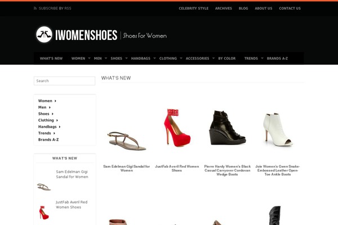Screen dimensions: 338x225
Task: Open Handbags in the sidebar category list
Action: [x=47, y=127]
